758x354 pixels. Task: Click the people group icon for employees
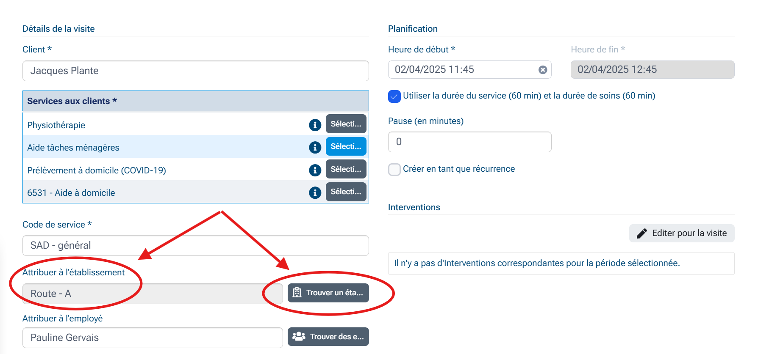click(299, 337)
